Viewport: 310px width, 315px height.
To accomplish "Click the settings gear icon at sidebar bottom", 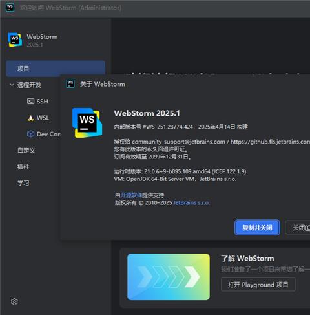I will pyautogui.click(x=14, y=301).
